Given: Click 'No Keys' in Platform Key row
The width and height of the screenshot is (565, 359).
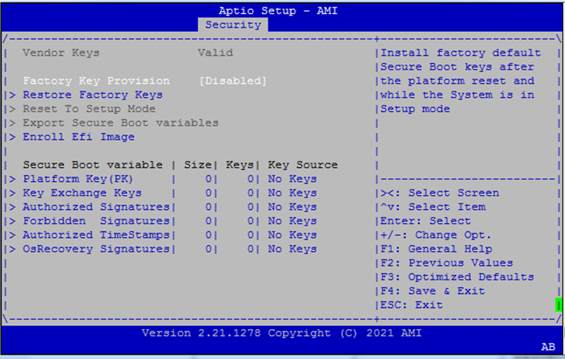Looking at the screenshot, I should tap(292, 179).
